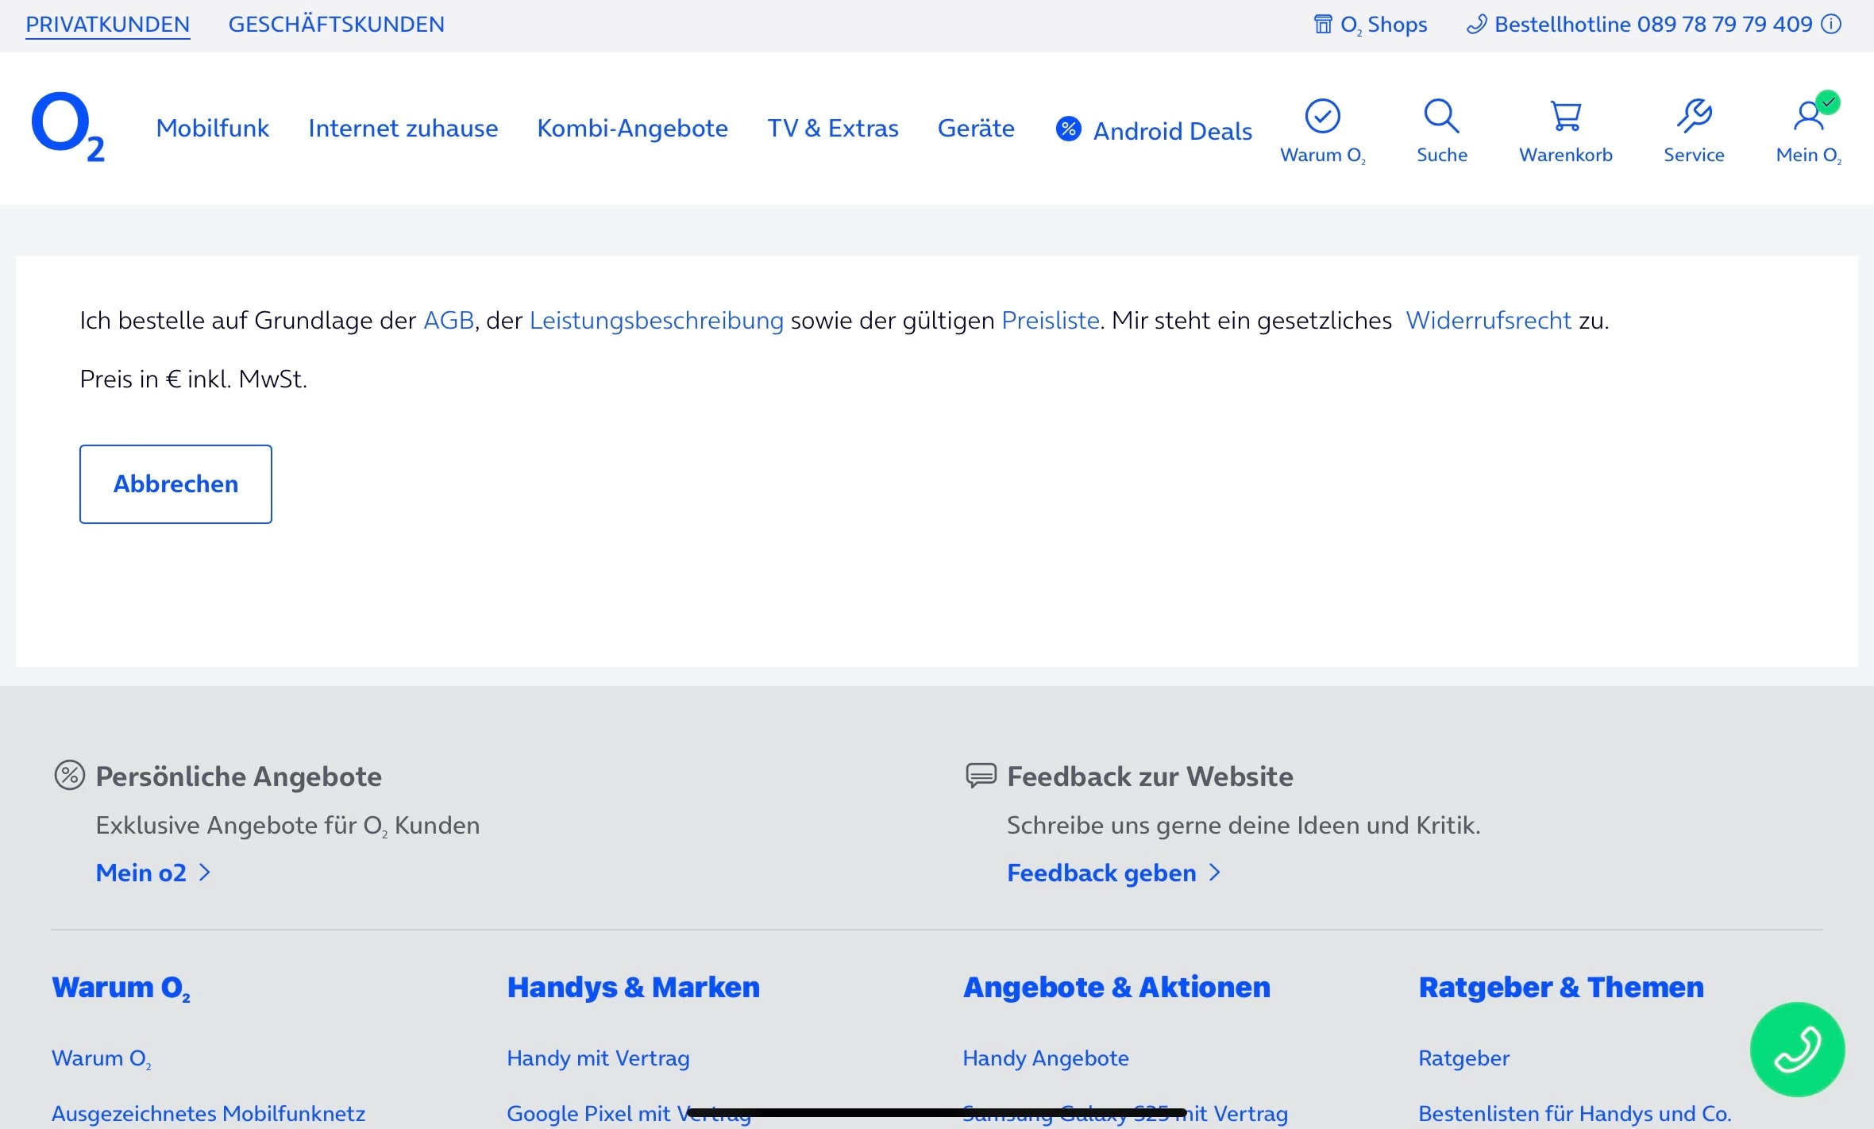Expand the Geräte menu
This screenshot has width=1874, height=1129.
point(976,128)
